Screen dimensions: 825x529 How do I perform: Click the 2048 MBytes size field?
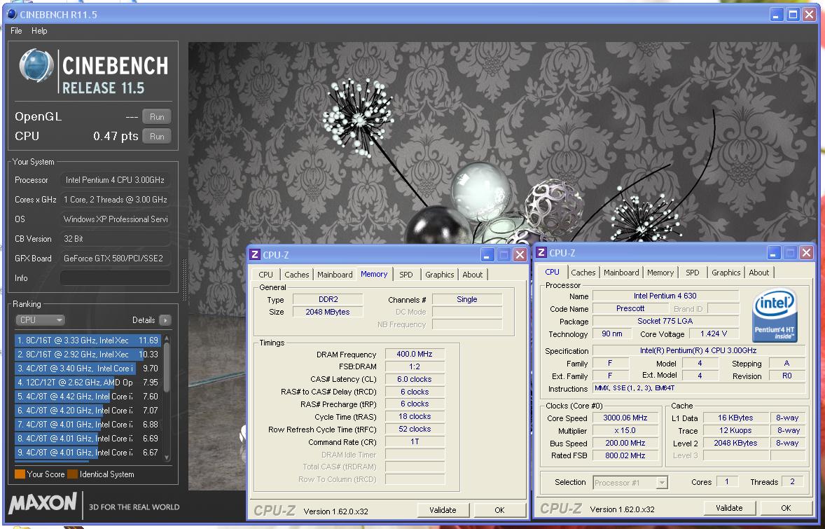click(328, 312)
